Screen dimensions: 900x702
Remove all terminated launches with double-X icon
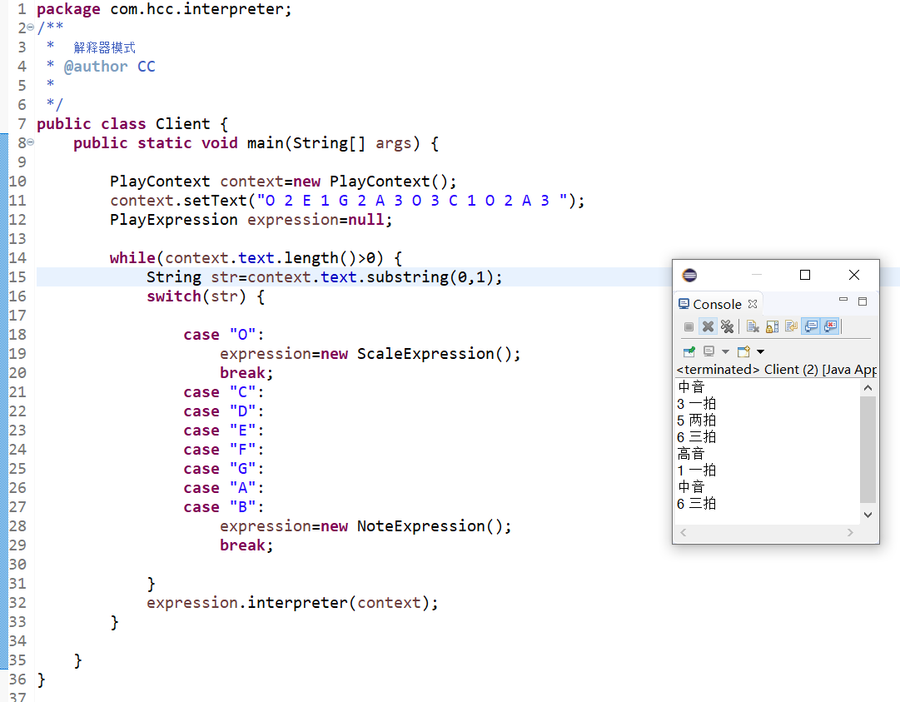pyautogui.click(x=727, y=326)
